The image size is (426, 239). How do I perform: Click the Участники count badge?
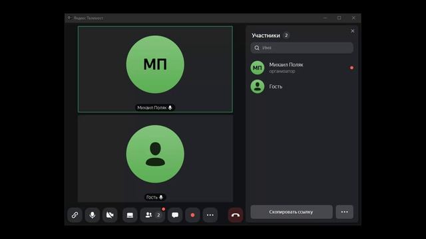point(286,35)
